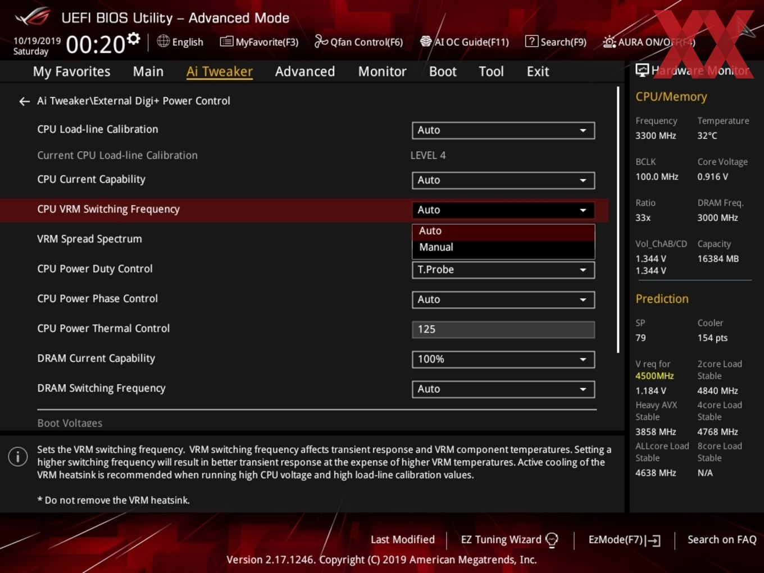Viewport: 764px width, 573px height.
Task: Select Auto in the open dropdown list
Action: coord(503,231)
